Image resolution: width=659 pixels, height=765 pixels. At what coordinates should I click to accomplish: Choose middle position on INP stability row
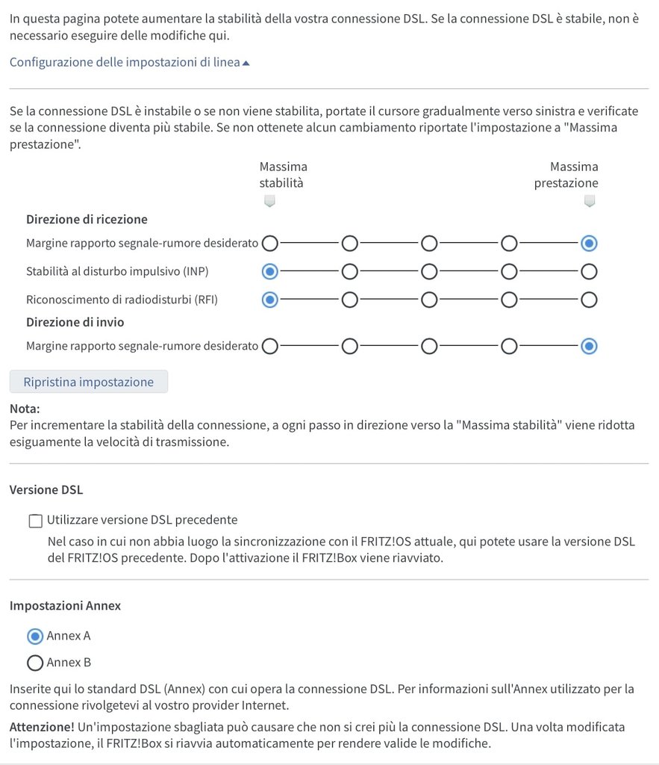429,270
